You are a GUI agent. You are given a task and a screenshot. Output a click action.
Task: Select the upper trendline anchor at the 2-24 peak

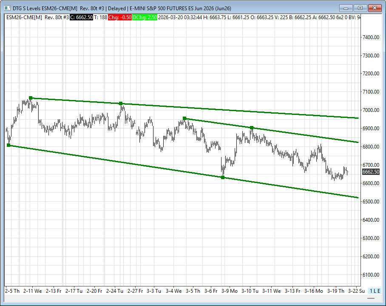pyautogui.click(x=121, y=103)
